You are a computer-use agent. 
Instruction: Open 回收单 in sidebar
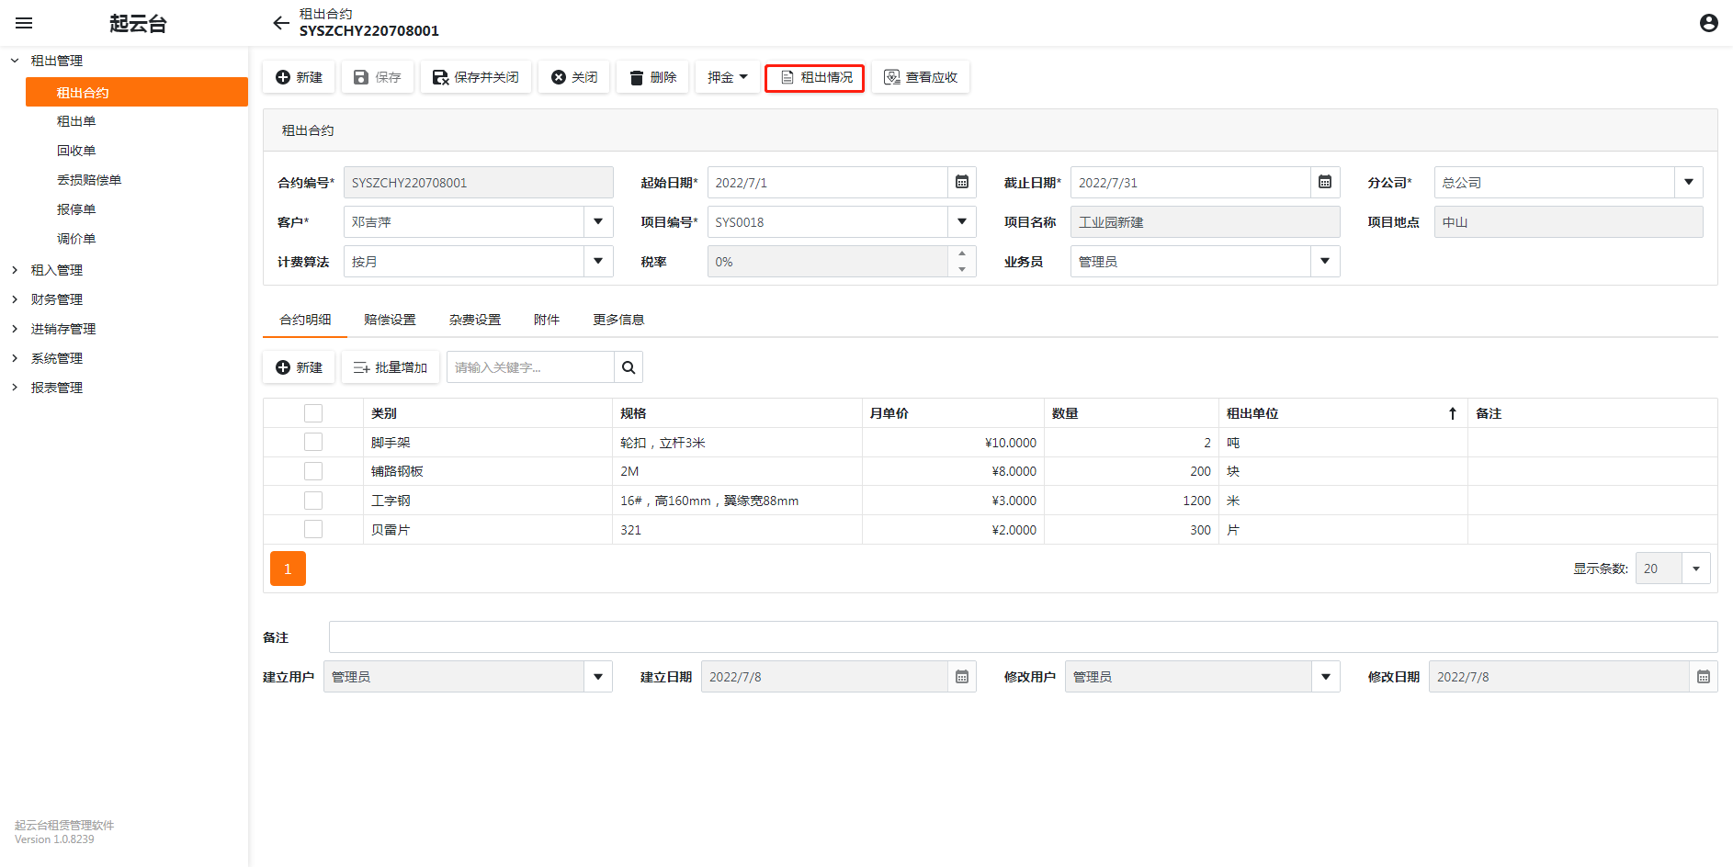pyautogui.click(x=76, y=151)
